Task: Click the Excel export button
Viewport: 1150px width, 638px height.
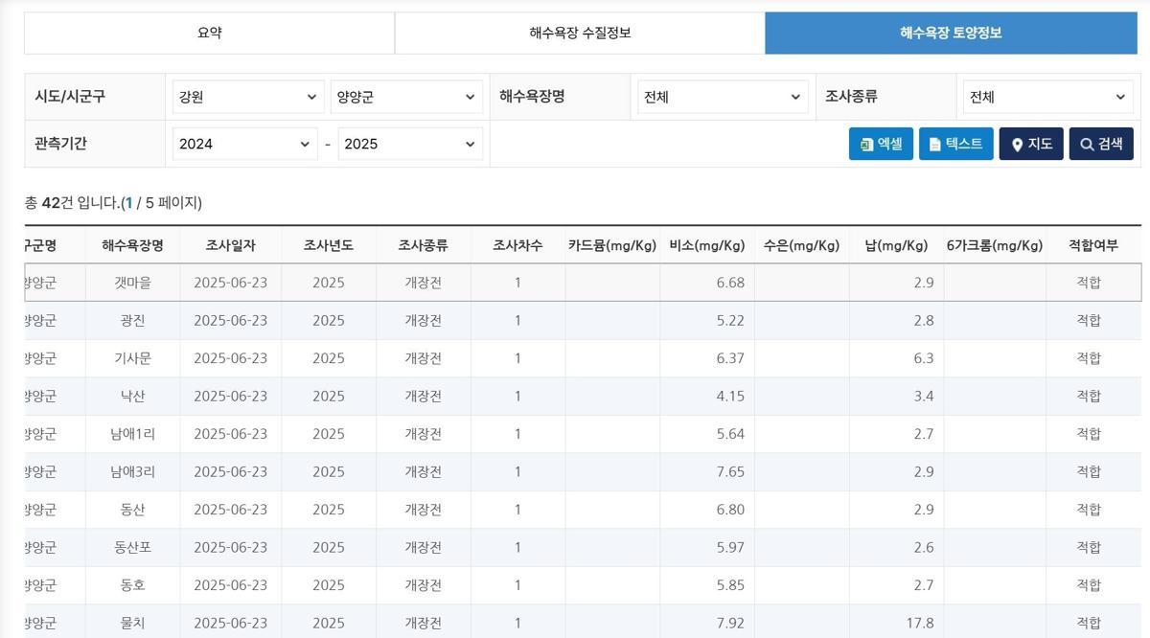Action: coord(881,144)
